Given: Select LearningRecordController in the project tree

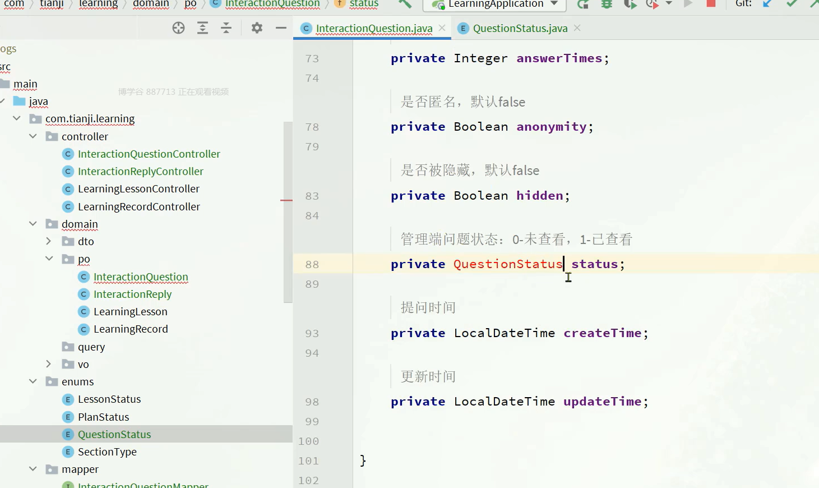Looking at the screenshot, I should pos(138,206).
